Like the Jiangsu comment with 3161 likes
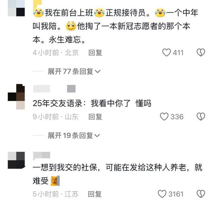 pos(162,194)
